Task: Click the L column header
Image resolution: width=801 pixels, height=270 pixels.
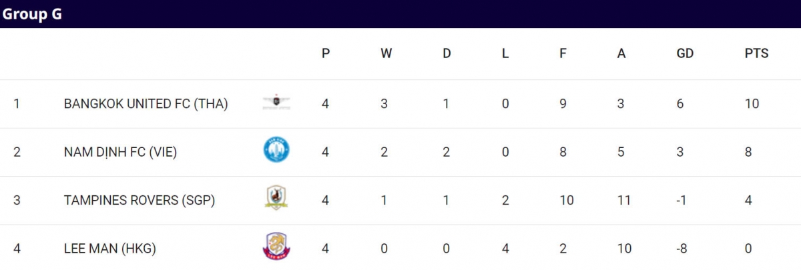Action: pos(505,53)
